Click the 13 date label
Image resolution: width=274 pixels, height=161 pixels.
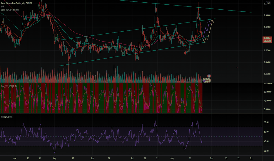(226, 158)
